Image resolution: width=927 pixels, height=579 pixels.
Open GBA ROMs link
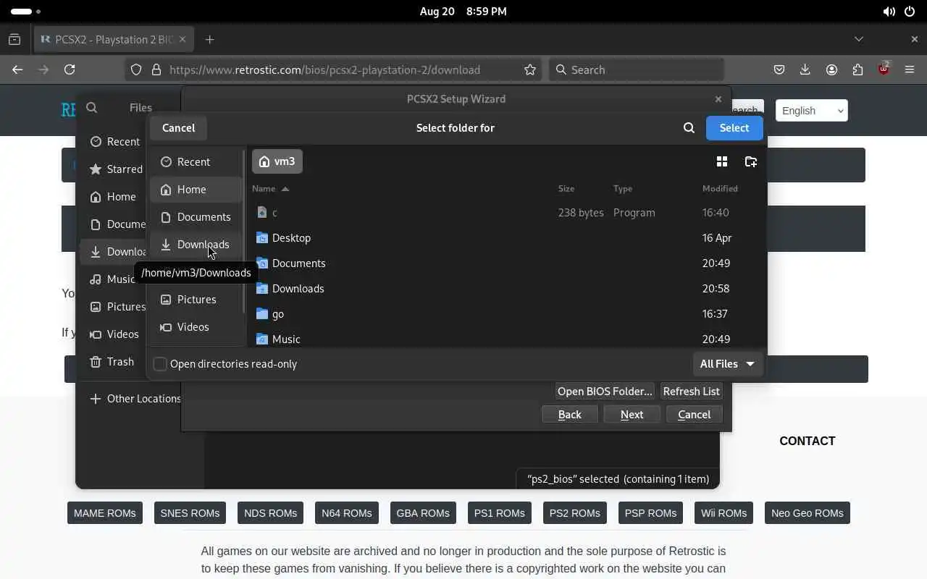tap(423, 513)
